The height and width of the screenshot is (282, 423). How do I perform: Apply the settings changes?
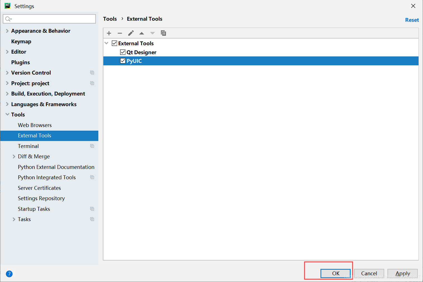click(x=403, y=273)
